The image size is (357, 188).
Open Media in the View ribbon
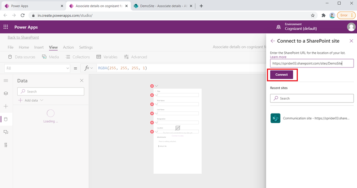click(50, 57)
